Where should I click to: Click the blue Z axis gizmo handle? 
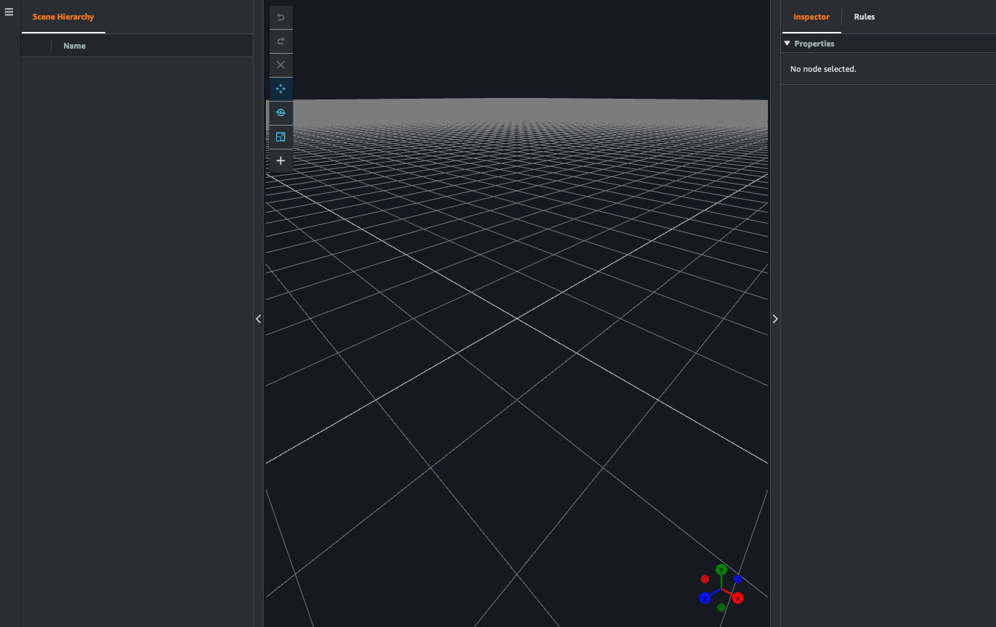tap(705, 598)
